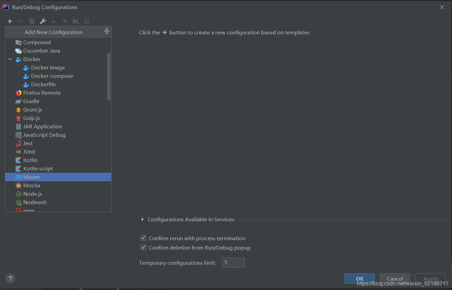Screen dimensions: 452x290
Task: Click the Jest icon
Action: pyautogui.click(x=19, y=143)
